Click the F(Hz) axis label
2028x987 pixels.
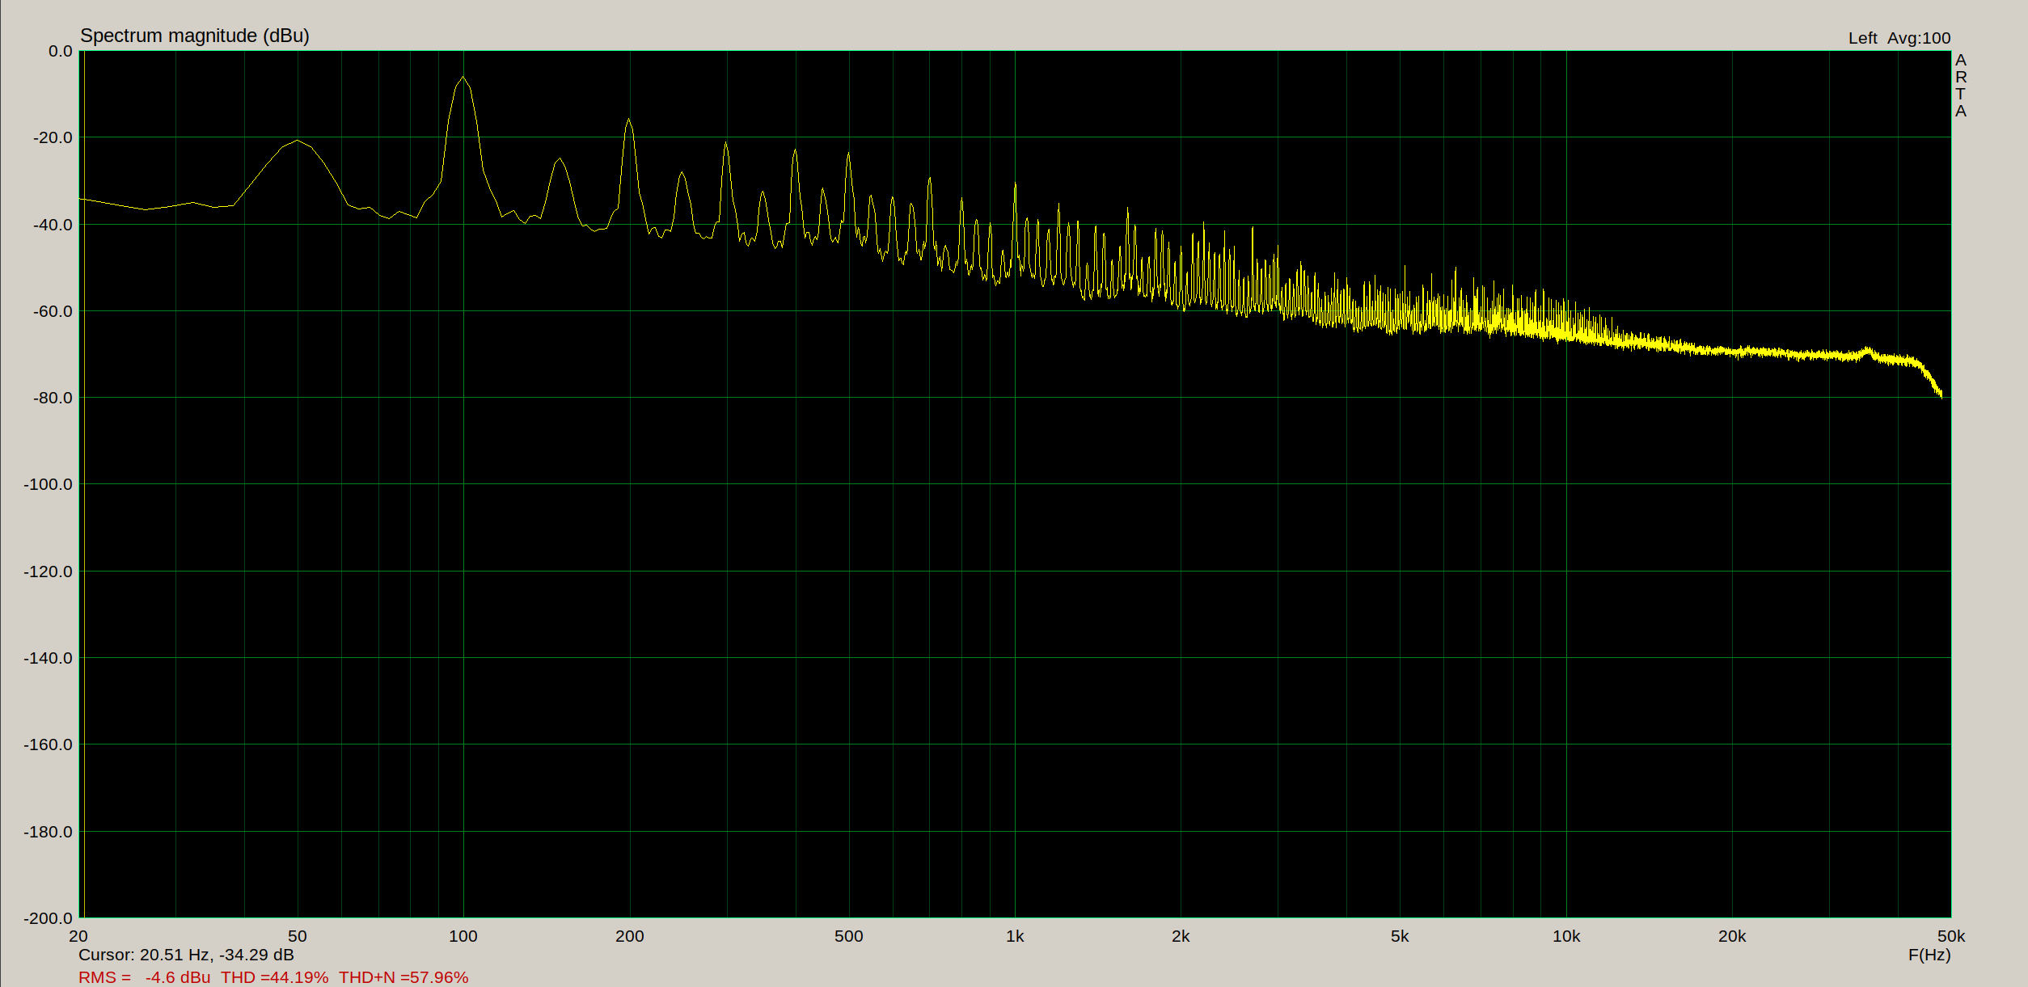point(1929,955)
